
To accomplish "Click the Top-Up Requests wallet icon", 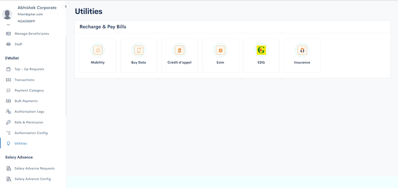I will (8, 69).
